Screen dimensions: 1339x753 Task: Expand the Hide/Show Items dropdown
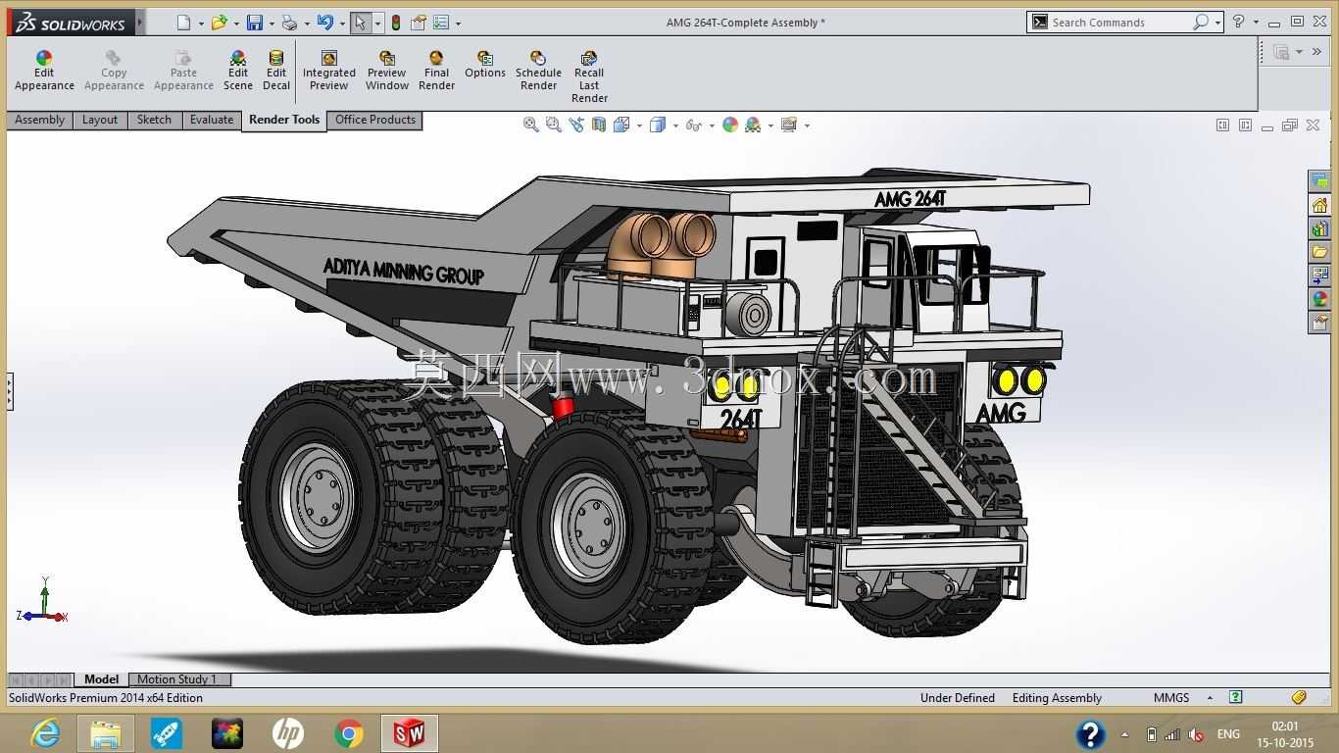(x=712, y=125)
